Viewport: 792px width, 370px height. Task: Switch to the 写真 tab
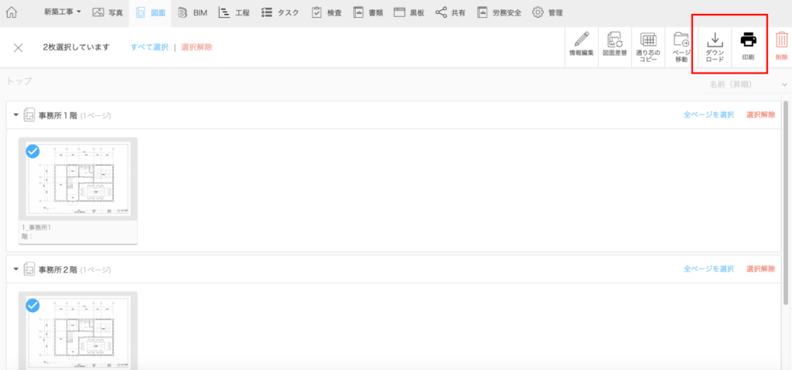point(108,12)
